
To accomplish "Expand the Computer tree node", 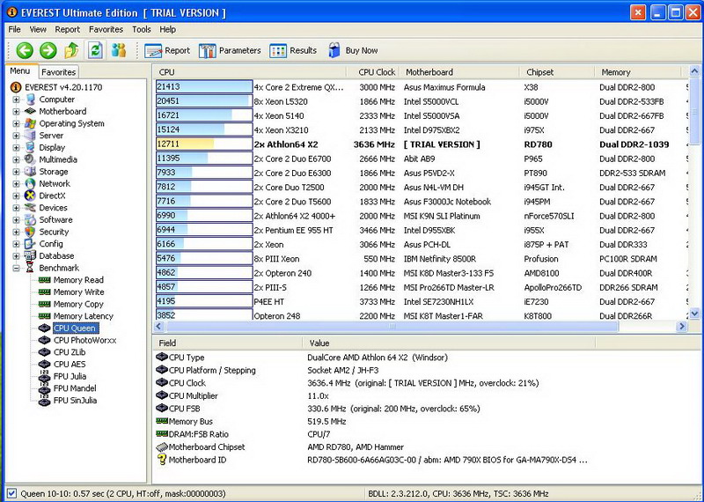I will pos(16,100).
